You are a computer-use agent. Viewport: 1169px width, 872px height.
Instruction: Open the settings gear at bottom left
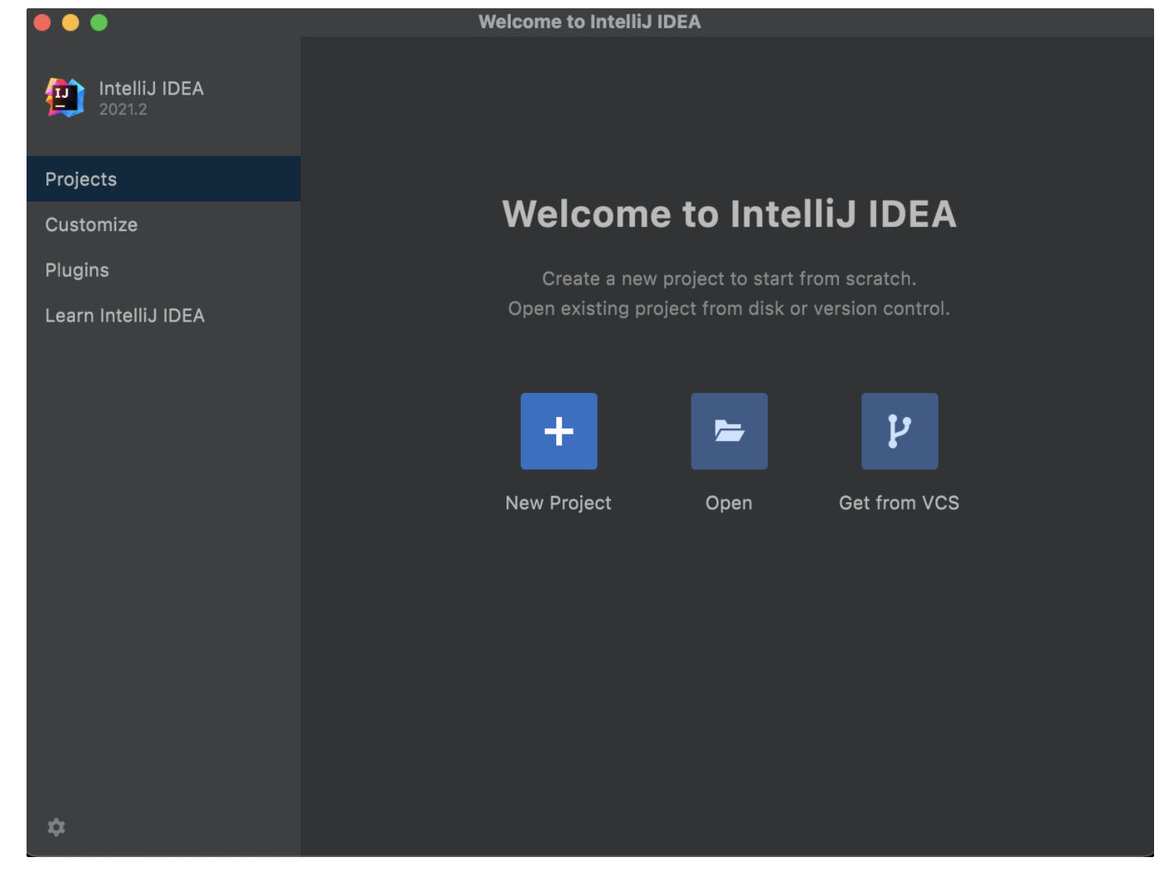[56, 827]
